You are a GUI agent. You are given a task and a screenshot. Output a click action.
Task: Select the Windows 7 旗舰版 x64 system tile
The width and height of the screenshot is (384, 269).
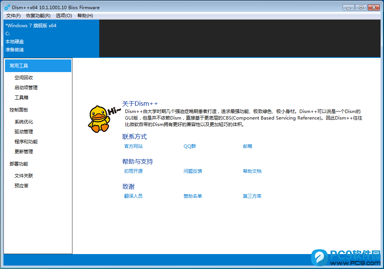point(51,38)
